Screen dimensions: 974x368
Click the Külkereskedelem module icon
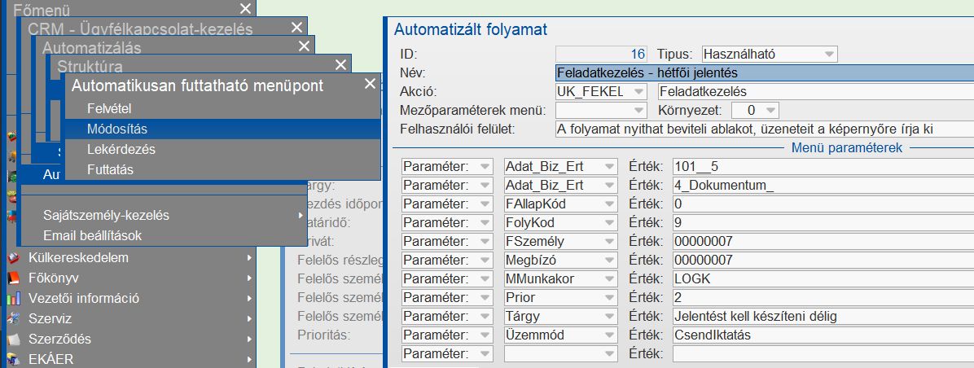pyautogui.click(x=12, y=257)
